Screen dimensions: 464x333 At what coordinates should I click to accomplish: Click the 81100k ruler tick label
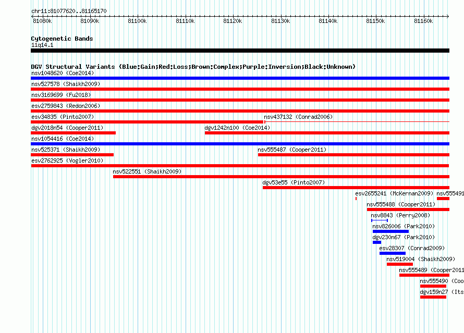[x=137, y=21]
